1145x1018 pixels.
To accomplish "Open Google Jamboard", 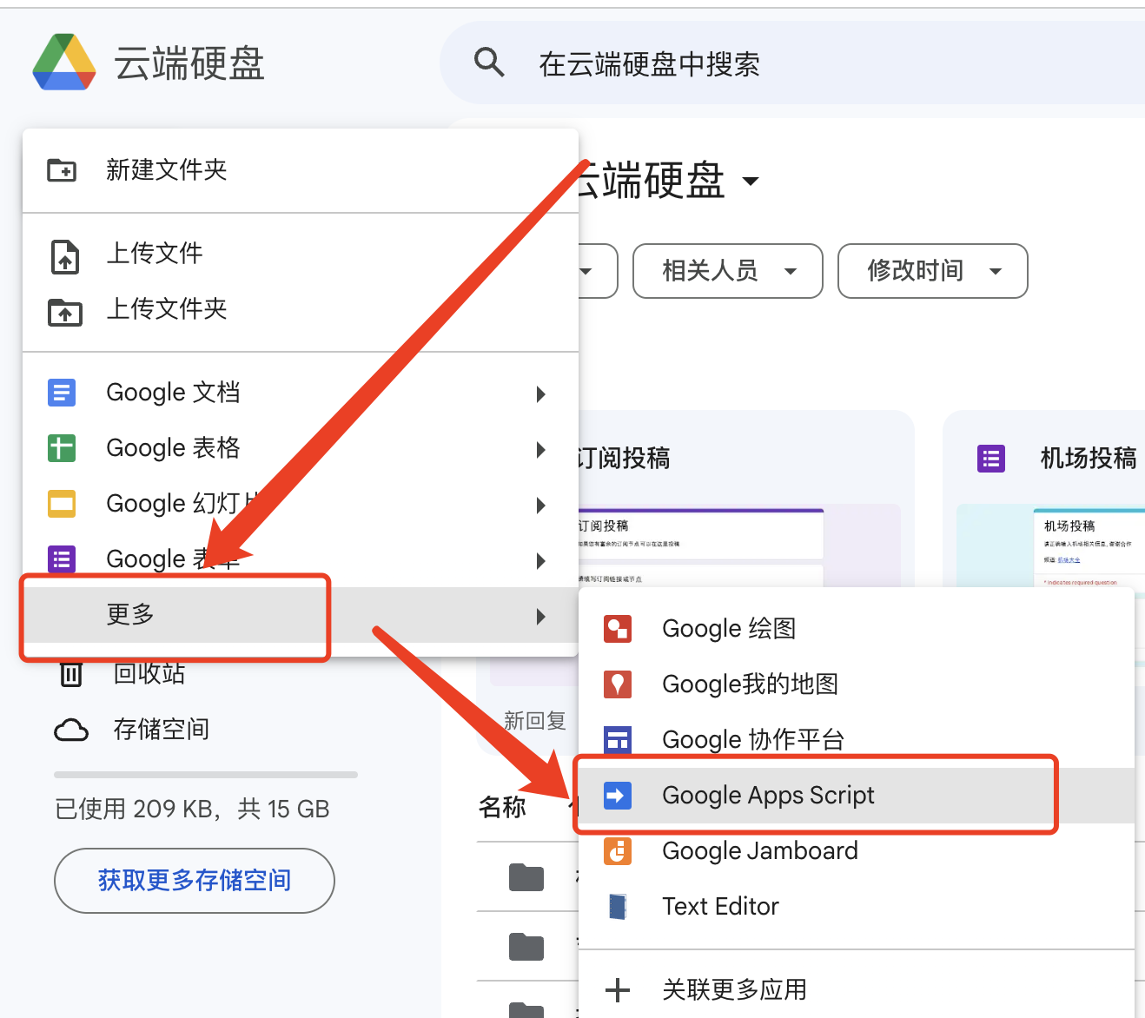I will click(x=759, y=850).
